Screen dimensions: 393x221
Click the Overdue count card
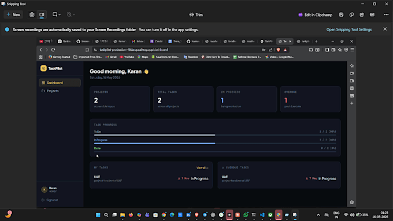pos(310,99)
